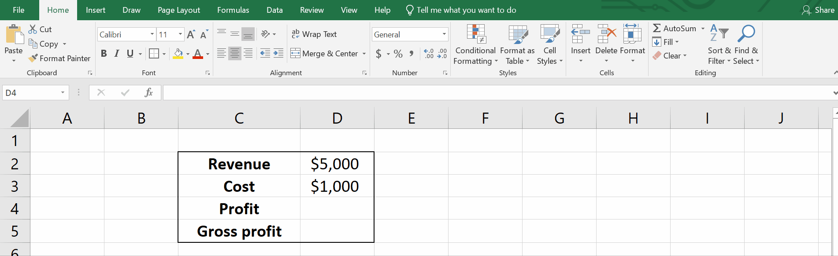This screenshot has height=256, width=838.
Task: Apply accounting dollar number format
Action: tap(378, 54)
